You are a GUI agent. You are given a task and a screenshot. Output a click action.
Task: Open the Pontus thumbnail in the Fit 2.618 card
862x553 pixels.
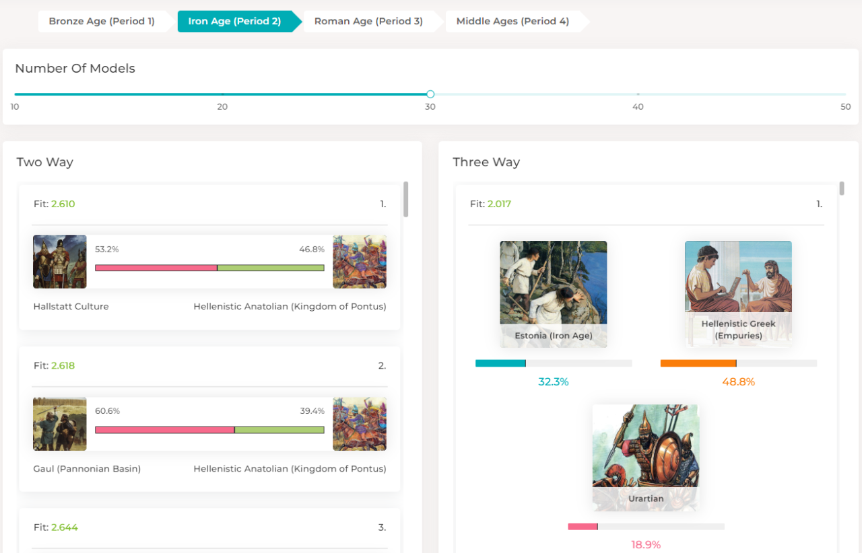click(x=360, y=424)
